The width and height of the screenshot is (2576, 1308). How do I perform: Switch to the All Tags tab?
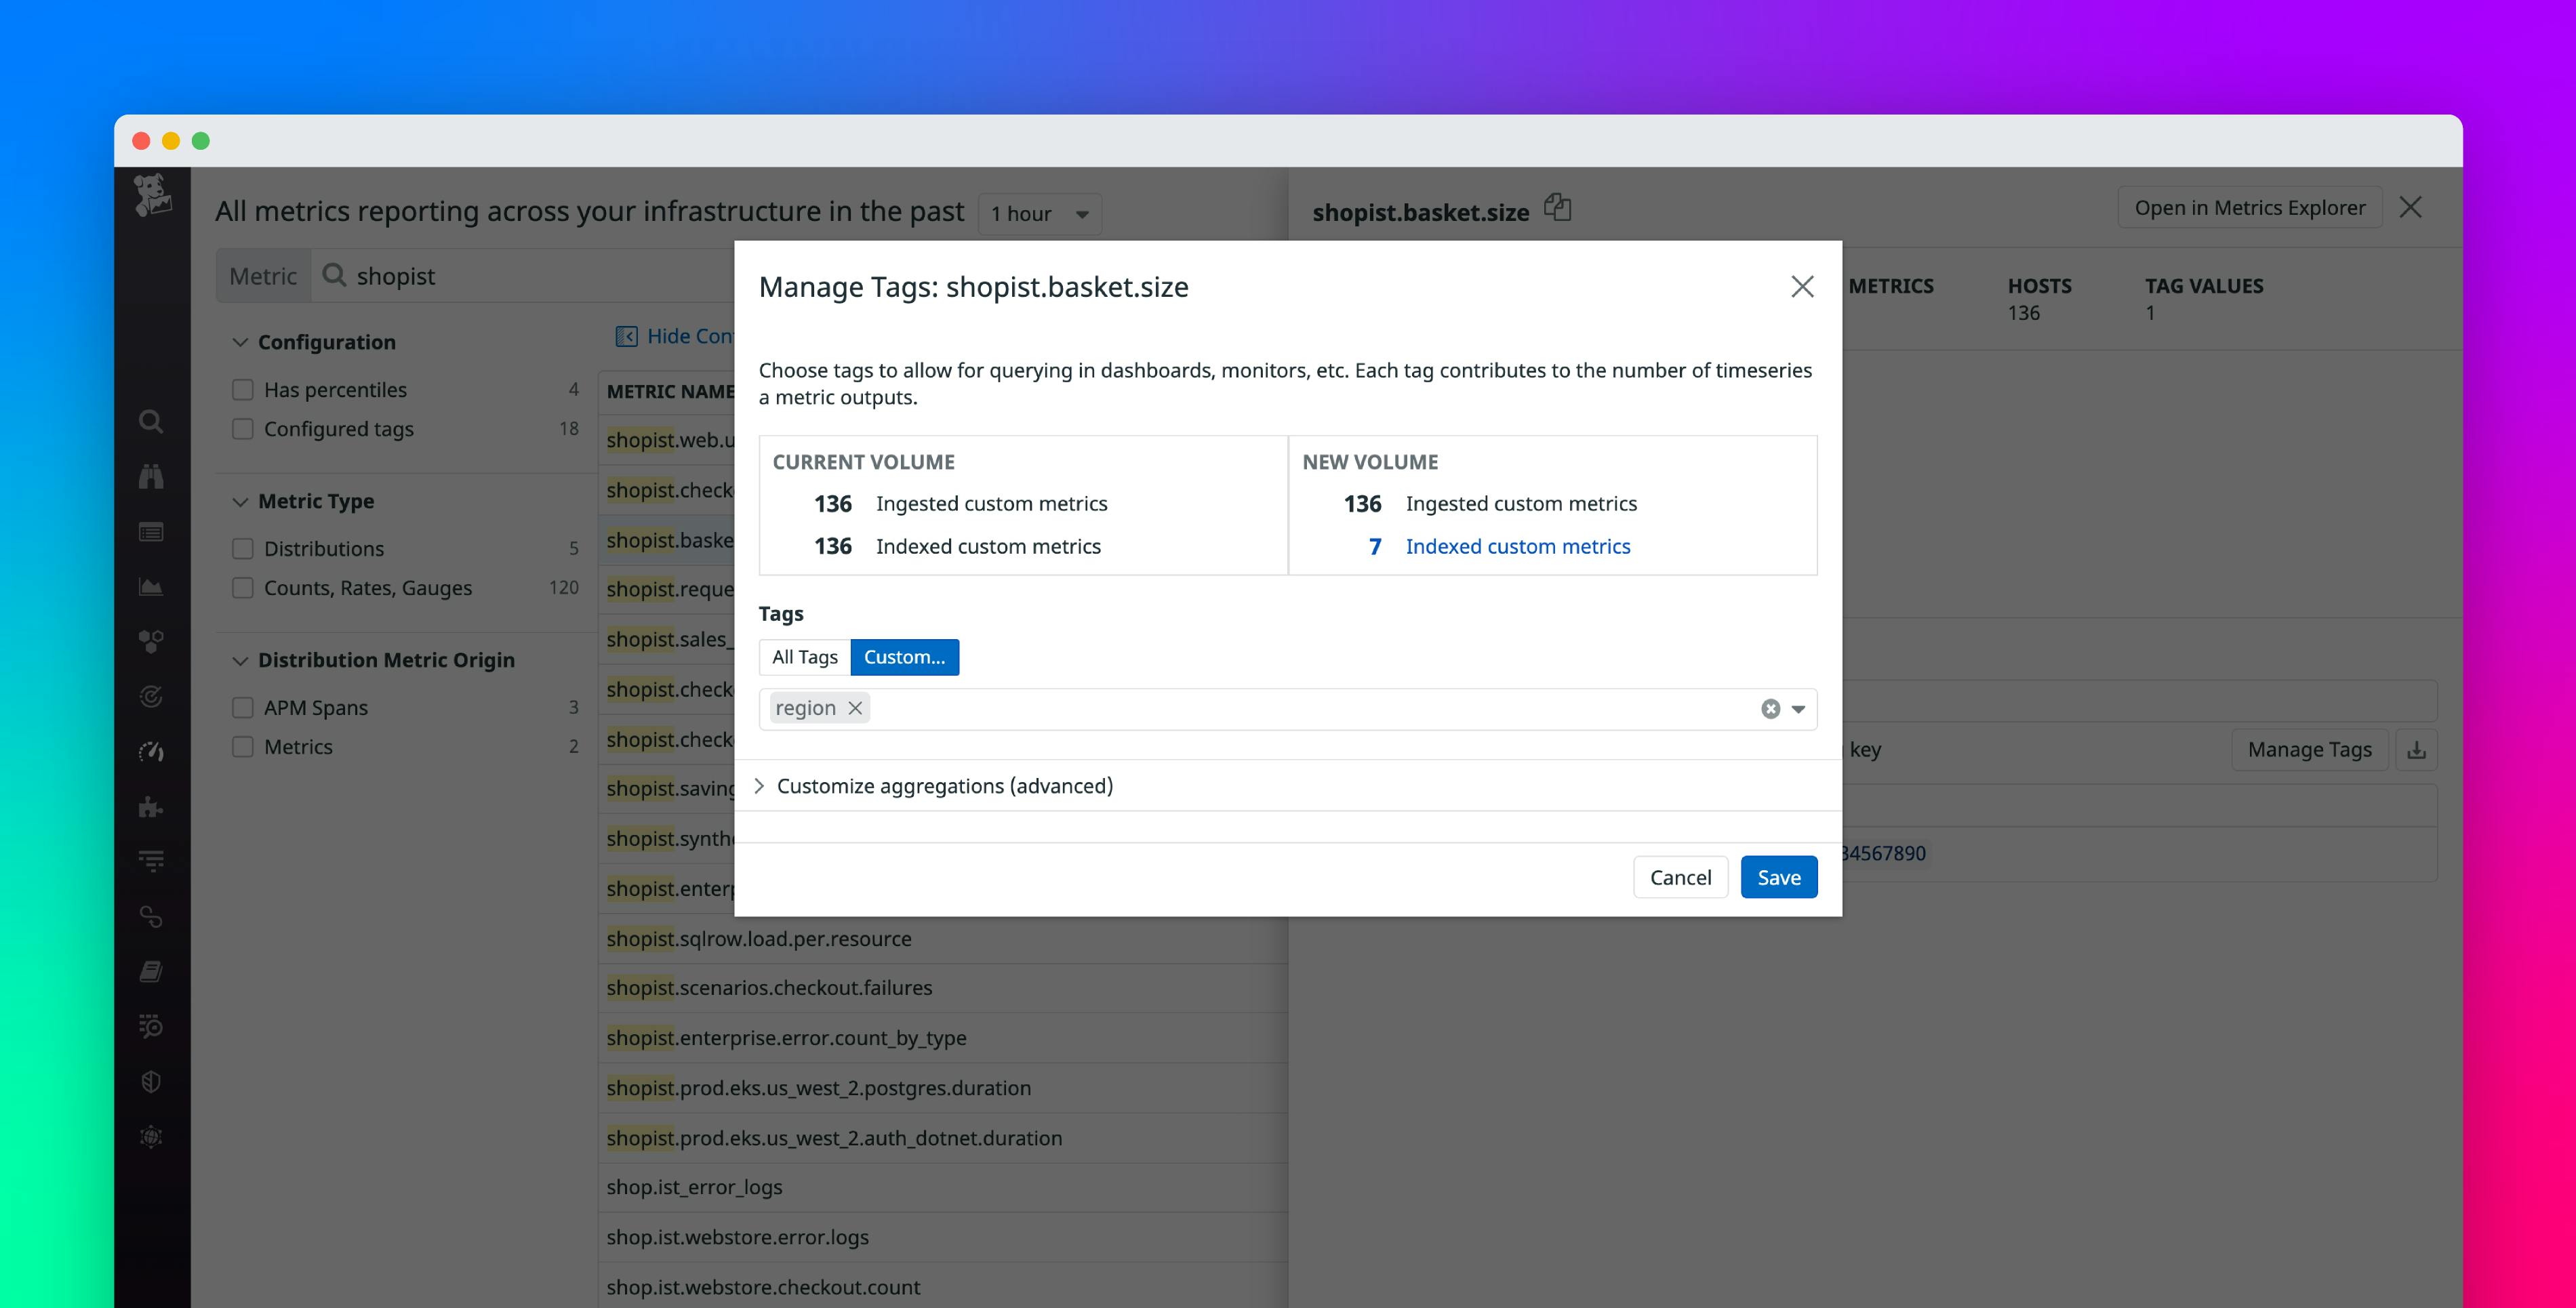click(x=804, y=657)
